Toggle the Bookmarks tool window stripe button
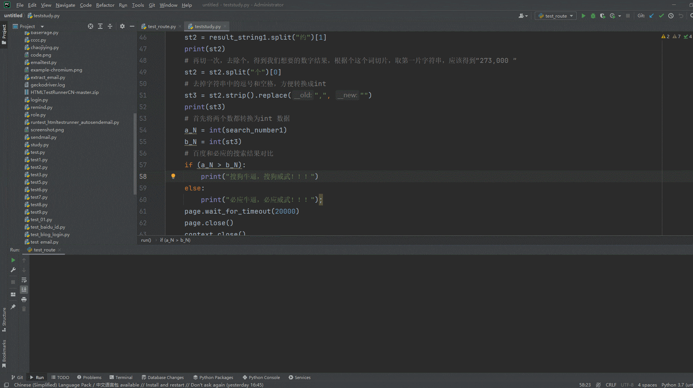 coord(4,354)
